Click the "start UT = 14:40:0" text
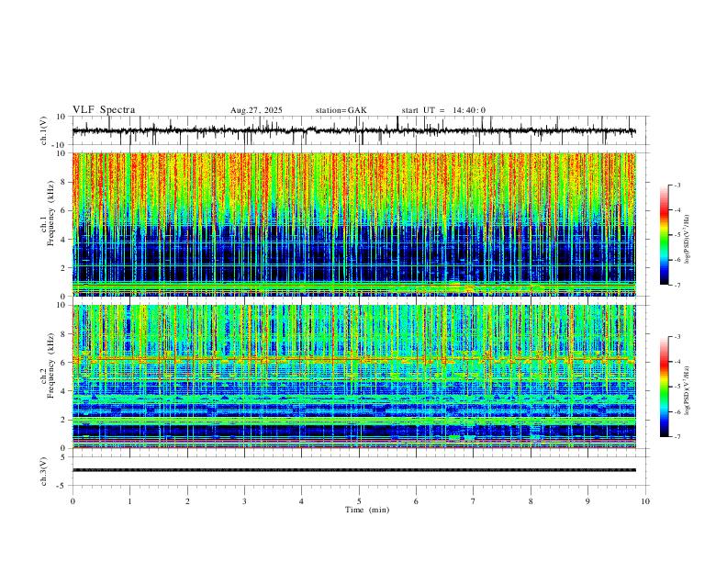Viewport: 727px width, 562px height. (443, 110)
